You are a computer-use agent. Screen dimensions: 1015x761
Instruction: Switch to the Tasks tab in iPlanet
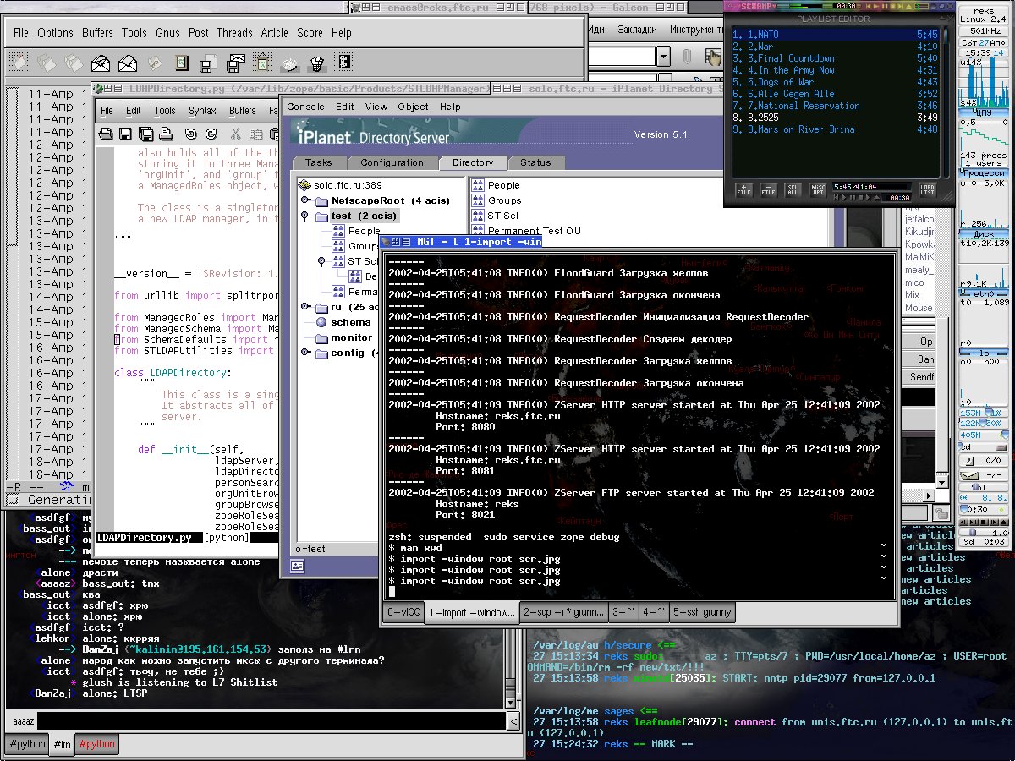tap(319, 162)
